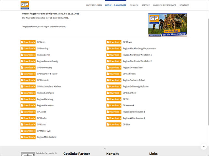Download the Region Ostwestfalen offer

pos(114,68)
